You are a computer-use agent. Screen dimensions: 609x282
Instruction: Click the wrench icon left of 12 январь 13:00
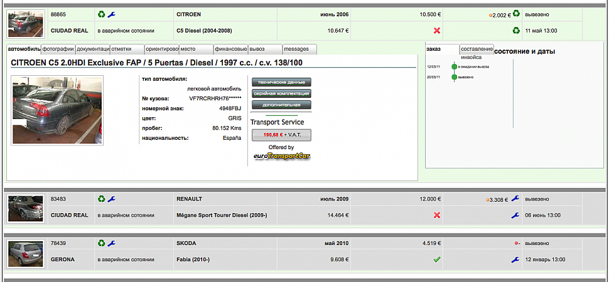(x=515, y=259)
